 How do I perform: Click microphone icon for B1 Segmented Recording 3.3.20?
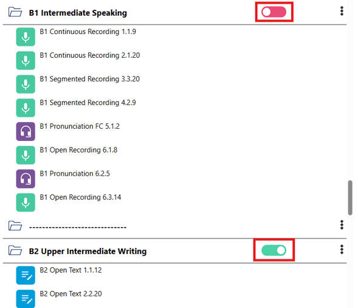pos(26,84)
